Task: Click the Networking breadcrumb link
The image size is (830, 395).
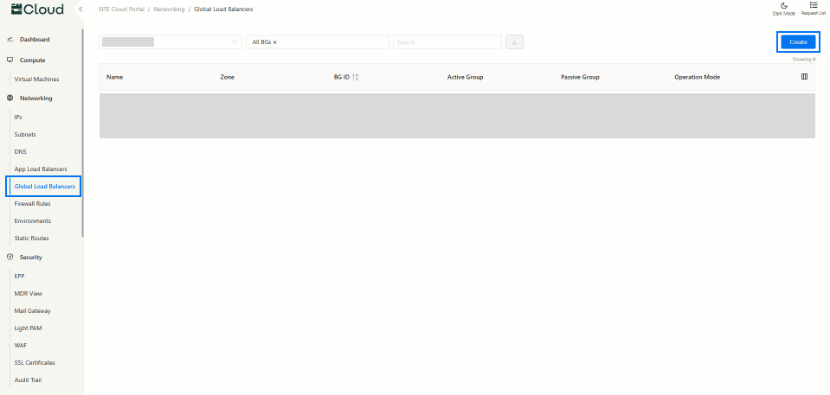Action: [168, 9]
